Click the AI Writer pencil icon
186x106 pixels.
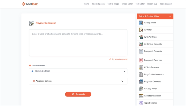[141, 30]
